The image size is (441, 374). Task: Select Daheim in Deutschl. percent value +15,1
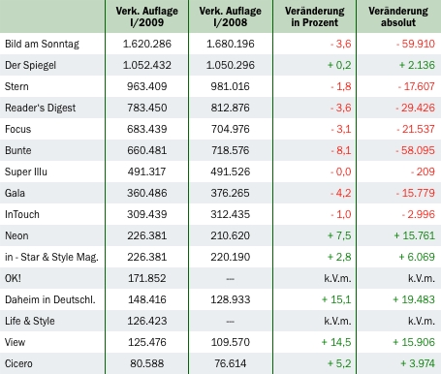click(x=336, y=299)
